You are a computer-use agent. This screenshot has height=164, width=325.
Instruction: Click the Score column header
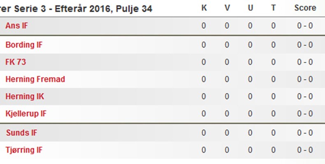(305, 8)
